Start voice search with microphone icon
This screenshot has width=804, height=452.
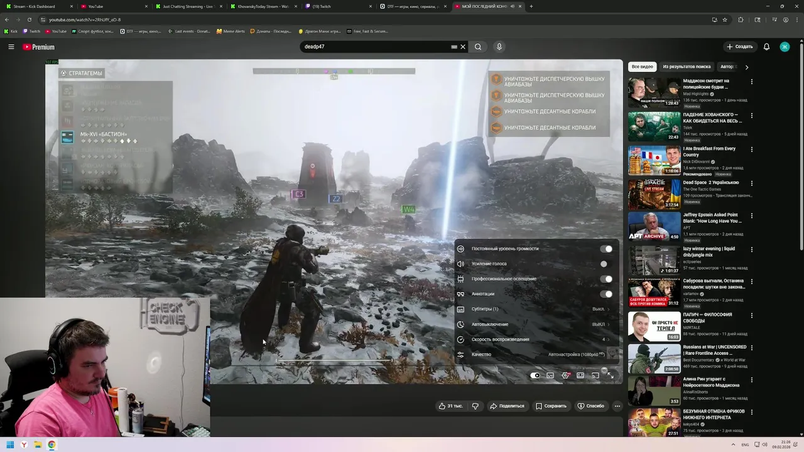499,46
